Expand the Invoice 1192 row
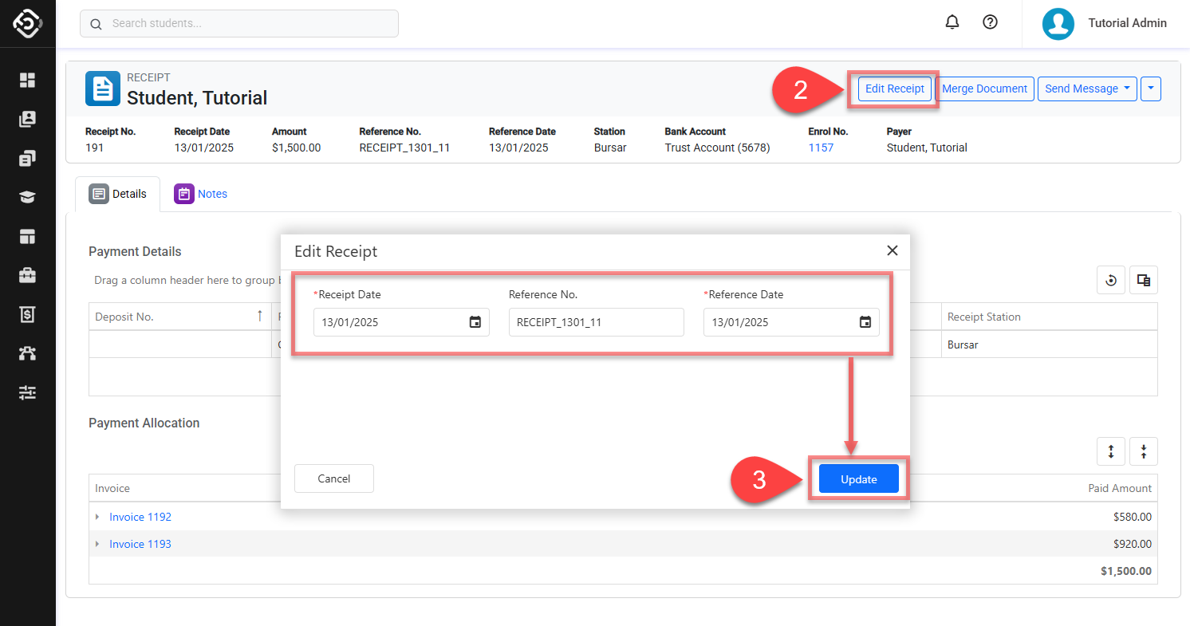Image resolution: width=1190 pixels, height=626 pixels. (97, 518)
